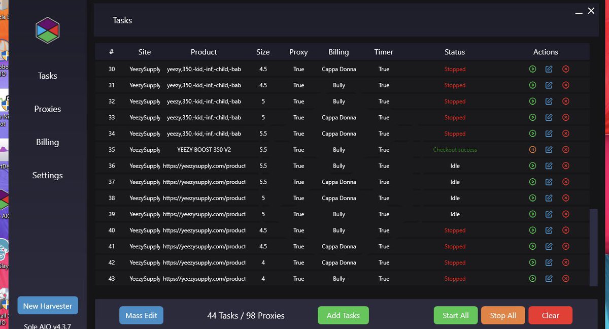The height and width of the screenshot is (329, 609).
Task: Click the Stopped status of task 32
Action: 455,102
